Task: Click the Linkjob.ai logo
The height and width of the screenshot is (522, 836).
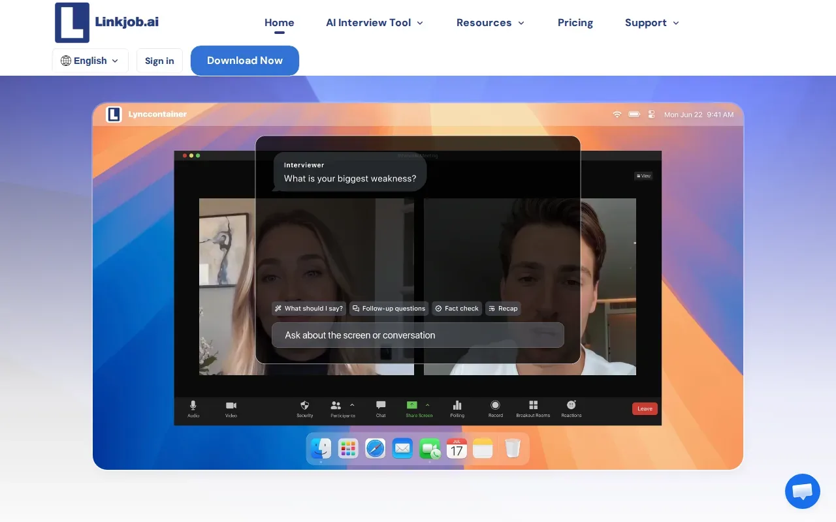Action: [x=106, y=22]
